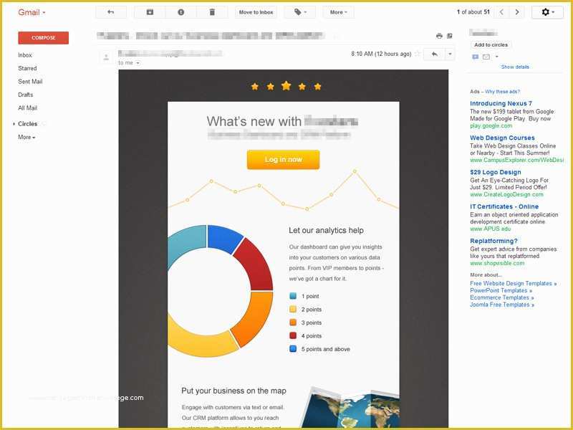Click the '1 of about 51' counter text
Image resolution: width=573 pixels, height=430 pixels.
(x=473, y=12)
